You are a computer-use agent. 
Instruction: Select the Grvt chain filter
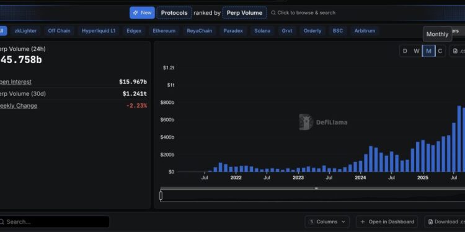pos(287,31)
